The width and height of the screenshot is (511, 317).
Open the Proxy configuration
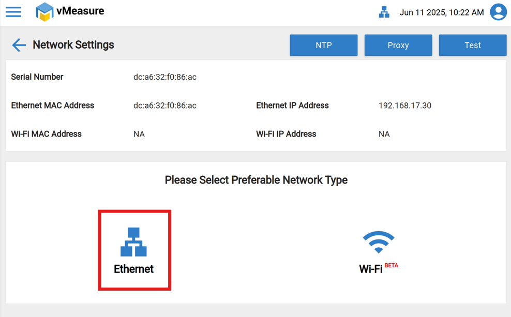[x=398, y=45]
